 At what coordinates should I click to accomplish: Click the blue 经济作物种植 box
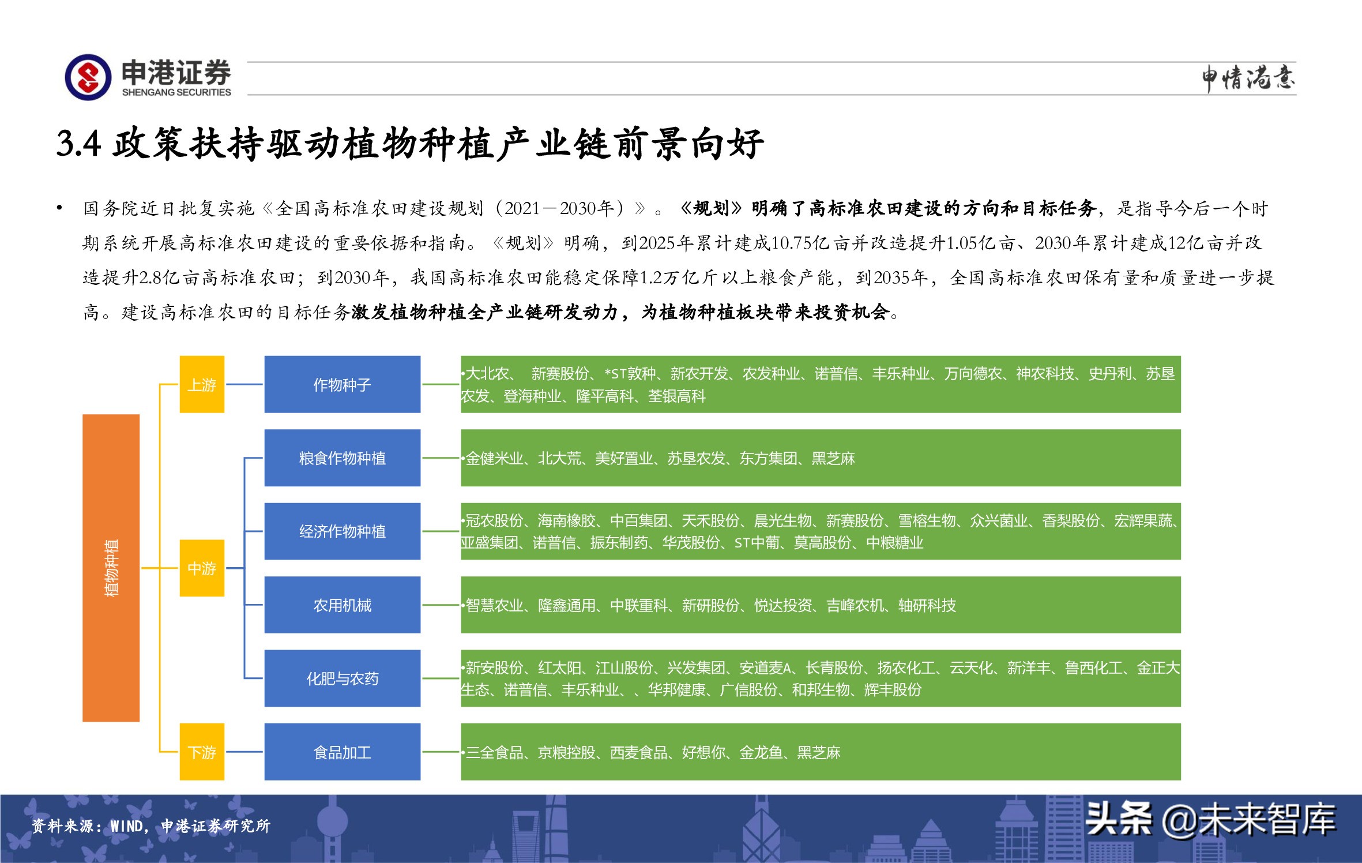(343, 531)
